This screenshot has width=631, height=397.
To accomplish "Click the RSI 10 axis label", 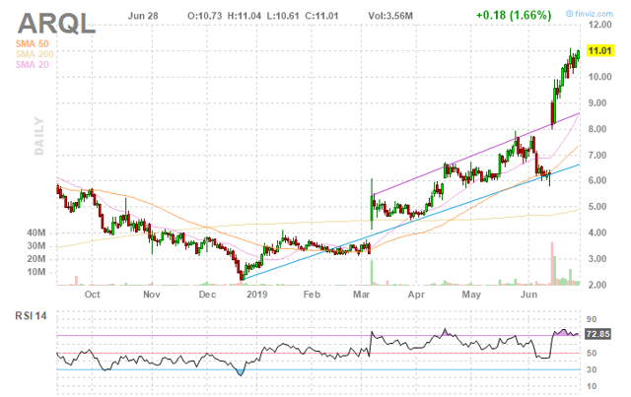I will pyautogui.click(x=592, y=386).
